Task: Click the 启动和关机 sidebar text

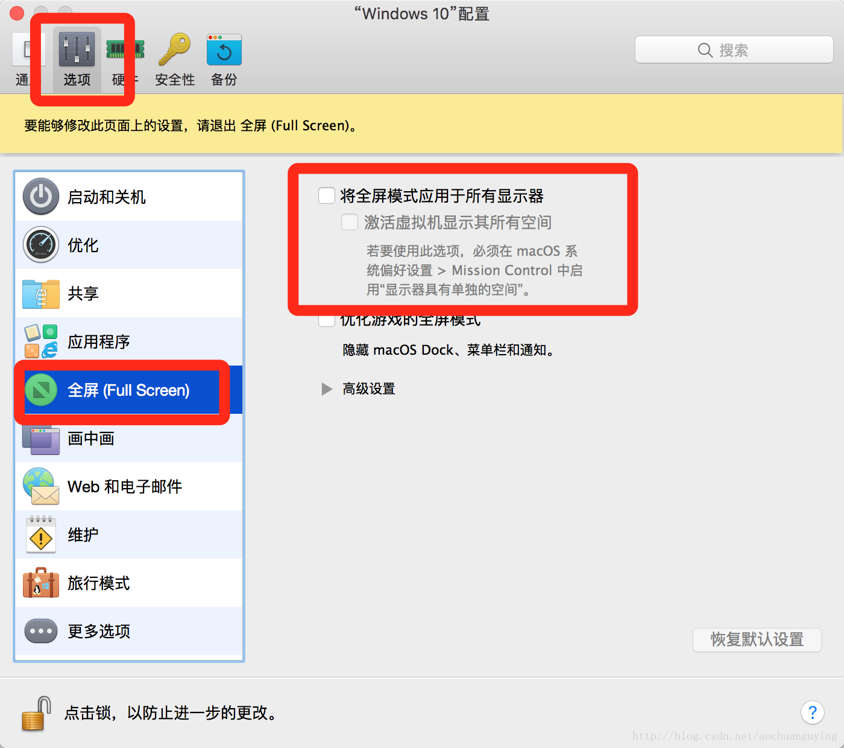Action: coord(107,197)
